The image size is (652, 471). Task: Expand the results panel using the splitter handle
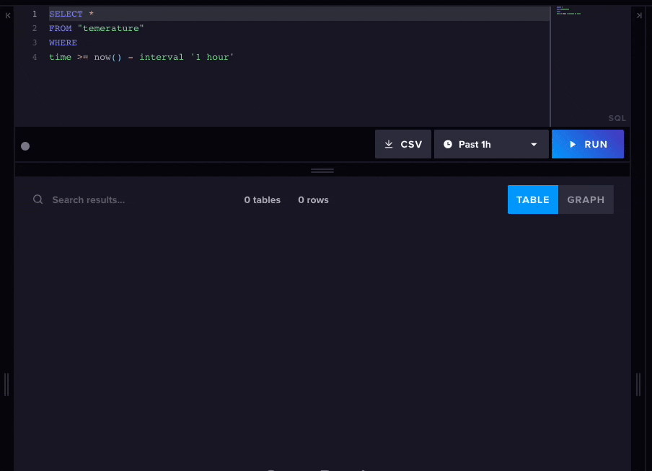click(322, 170)
